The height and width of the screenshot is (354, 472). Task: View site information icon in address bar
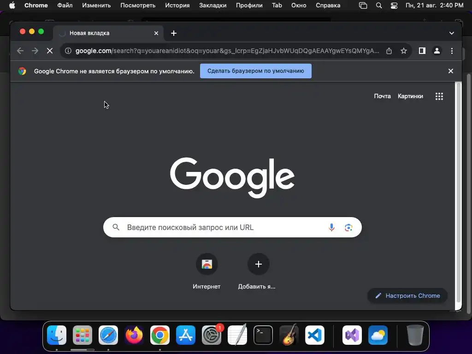(68, 51)
